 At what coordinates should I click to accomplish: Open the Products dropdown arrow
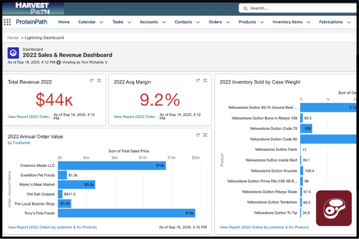pos(262,22)
